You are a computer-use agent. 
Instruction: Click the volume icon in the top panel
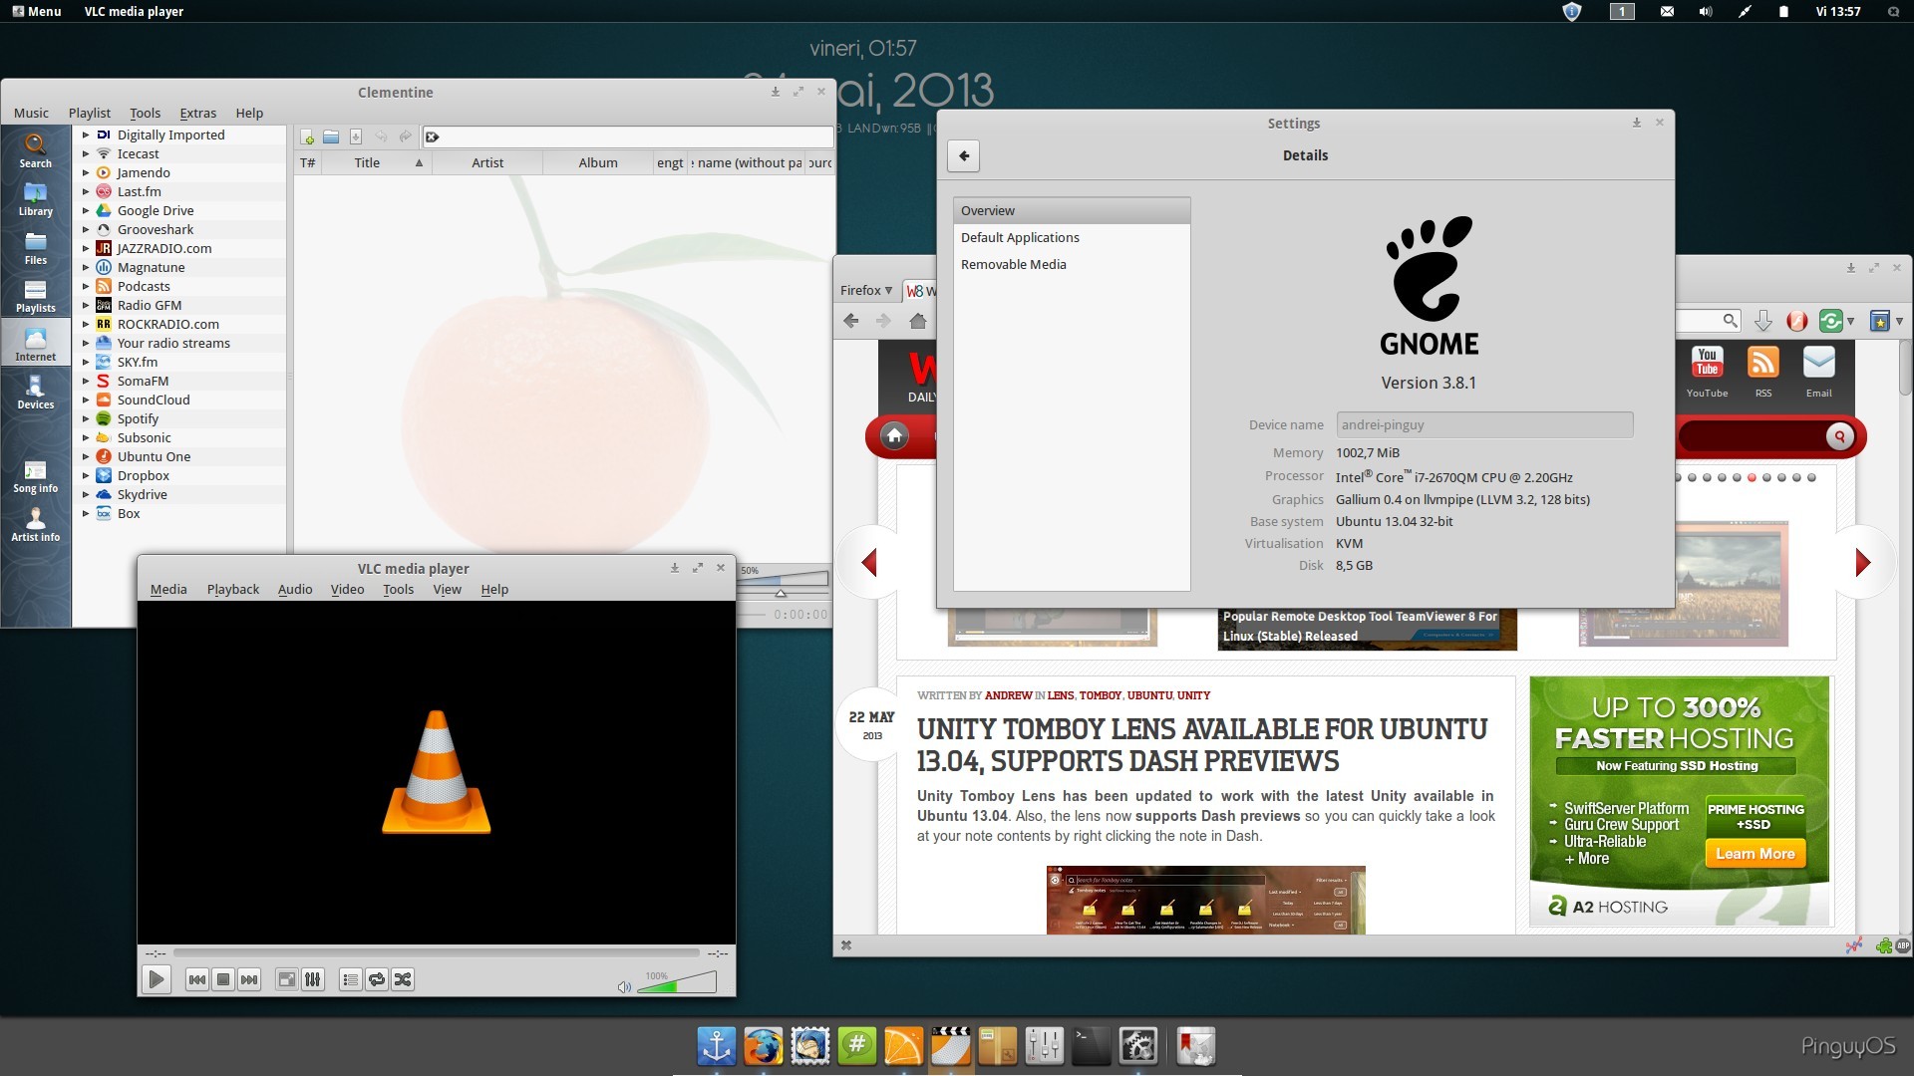[x=1705, y=12]
